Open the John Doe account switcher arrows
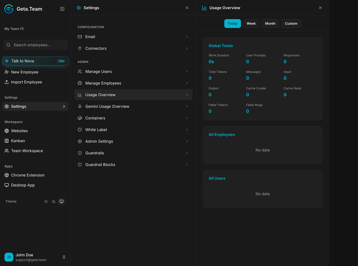Image resolution: width=358 pixels, height=266 pixels. [x=64, y=257]
